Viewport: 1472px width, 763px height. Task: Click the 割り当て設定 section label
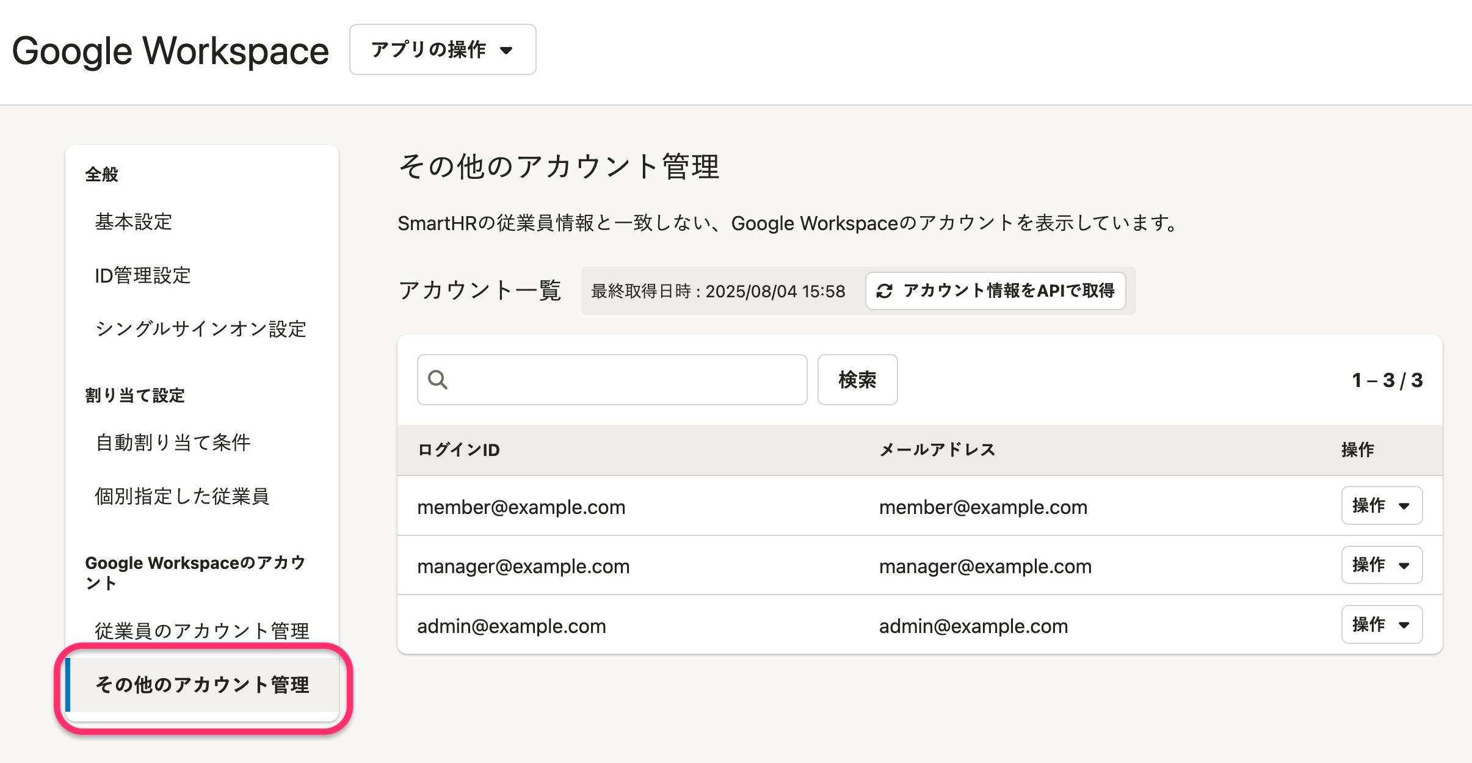click(x=135, y=396)
